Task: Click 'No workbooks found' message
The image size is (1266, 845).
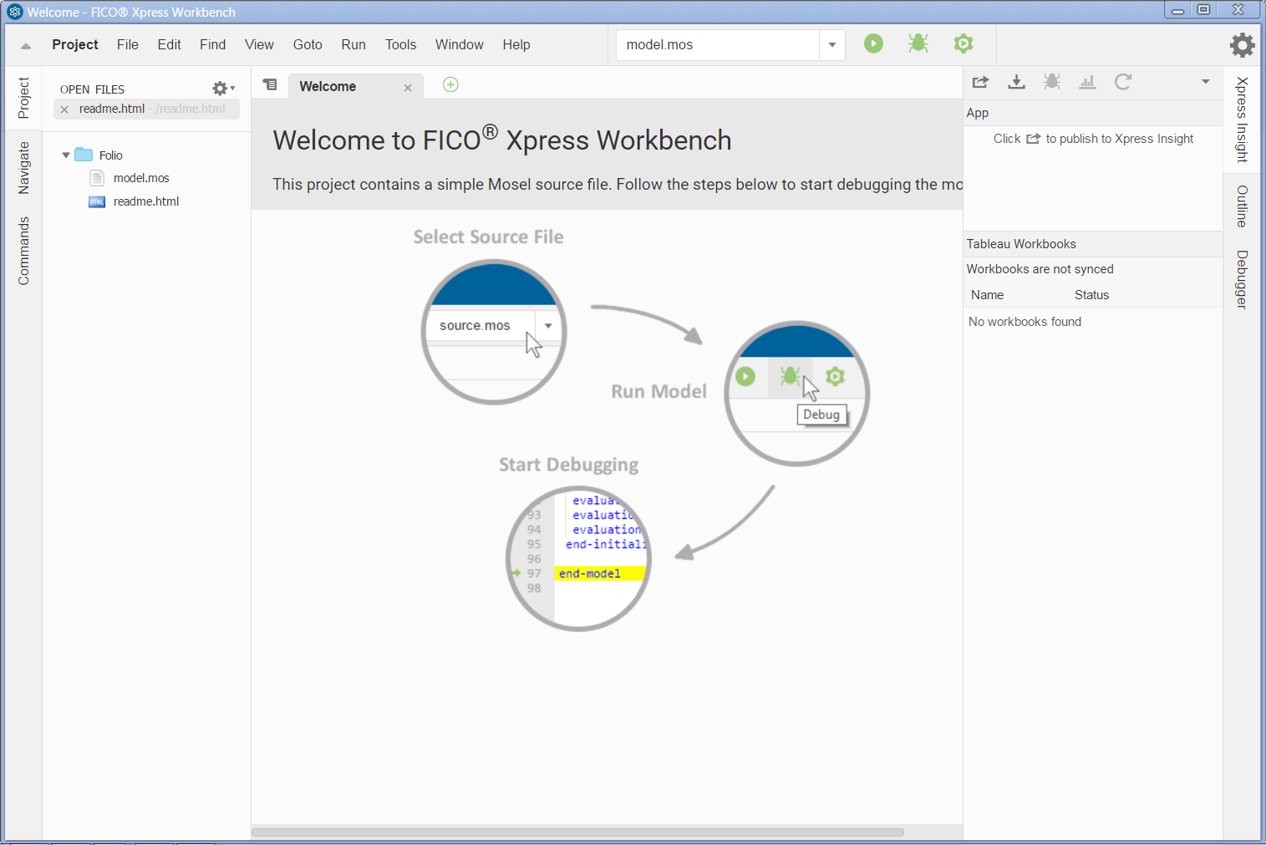Action: 1024,322
